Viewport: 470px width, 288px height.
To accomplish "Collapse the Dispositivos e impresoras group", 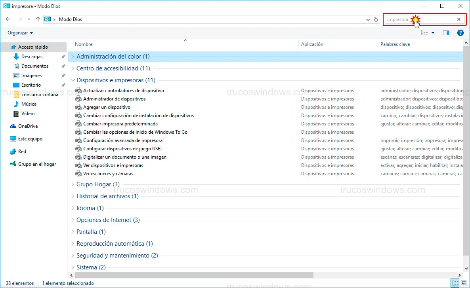I will pyautogui.click(x=73, y=80).
